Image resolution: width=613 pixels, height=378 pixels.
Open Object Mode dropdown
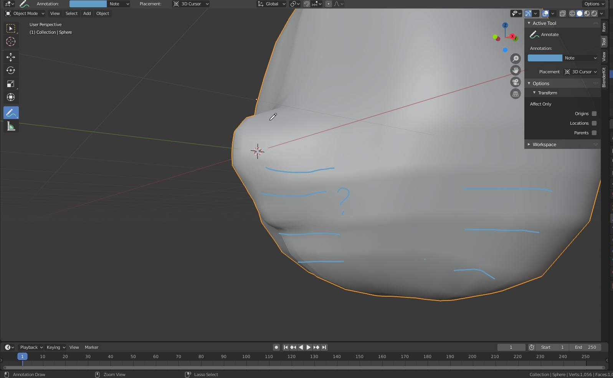pos(25,13)
